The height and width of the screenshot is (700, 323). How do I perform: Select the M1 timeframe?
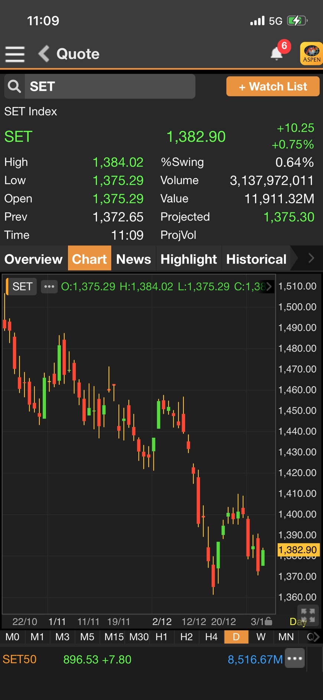[x=37, y=637]
